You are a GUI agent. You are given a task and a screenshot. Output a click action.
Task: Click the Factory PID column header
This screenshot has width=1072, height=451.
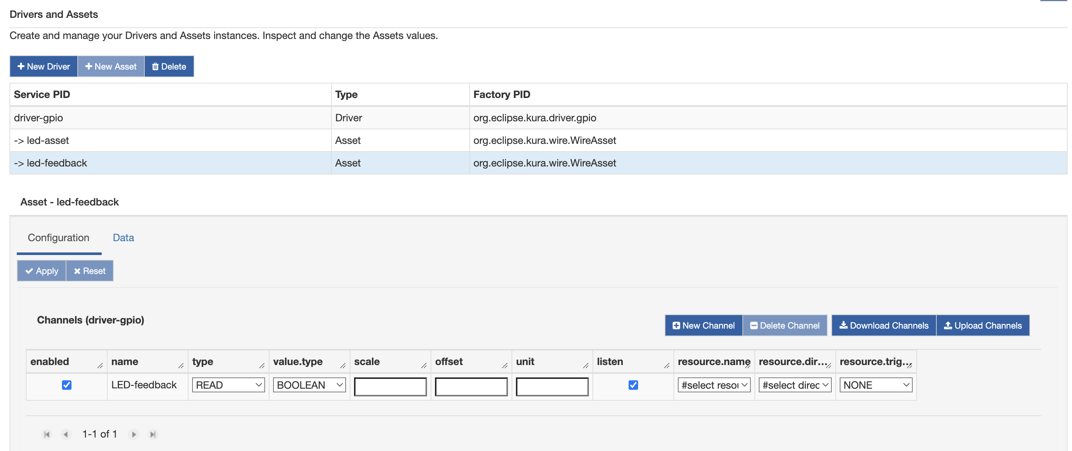coord(768,95)
